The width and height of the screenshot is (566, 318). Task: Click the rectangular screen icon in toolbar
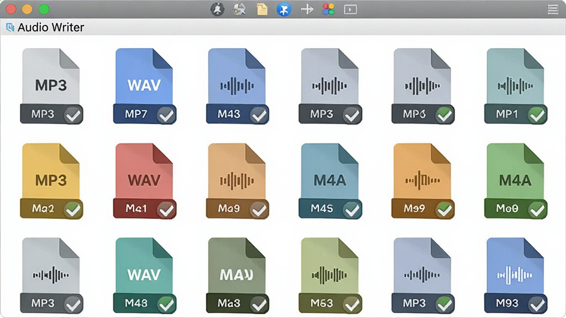(350, 10)
